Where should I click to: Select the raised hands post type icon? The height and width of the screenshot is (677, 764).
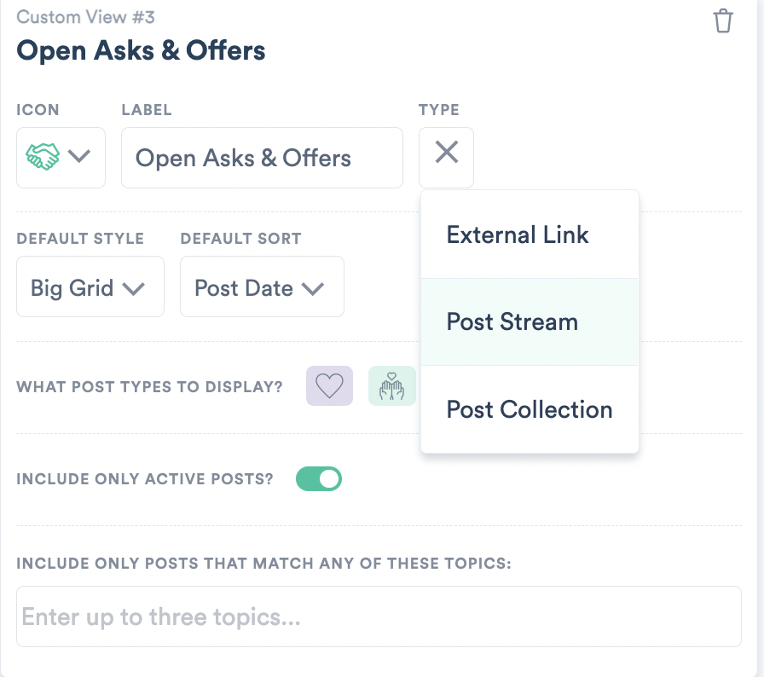tap(391, 385)
